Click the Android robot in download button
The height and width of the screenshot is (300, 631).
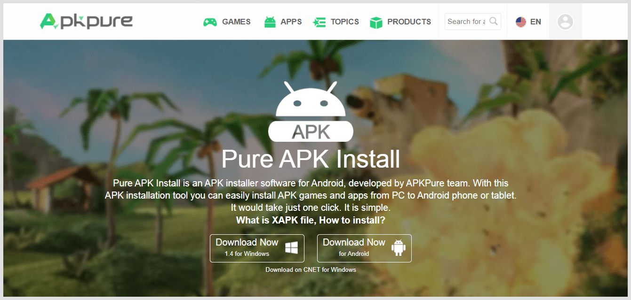(399, 248)
